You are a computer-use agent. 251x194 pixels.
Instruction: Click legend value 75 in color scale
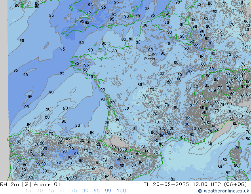click(x=74, y=191)
